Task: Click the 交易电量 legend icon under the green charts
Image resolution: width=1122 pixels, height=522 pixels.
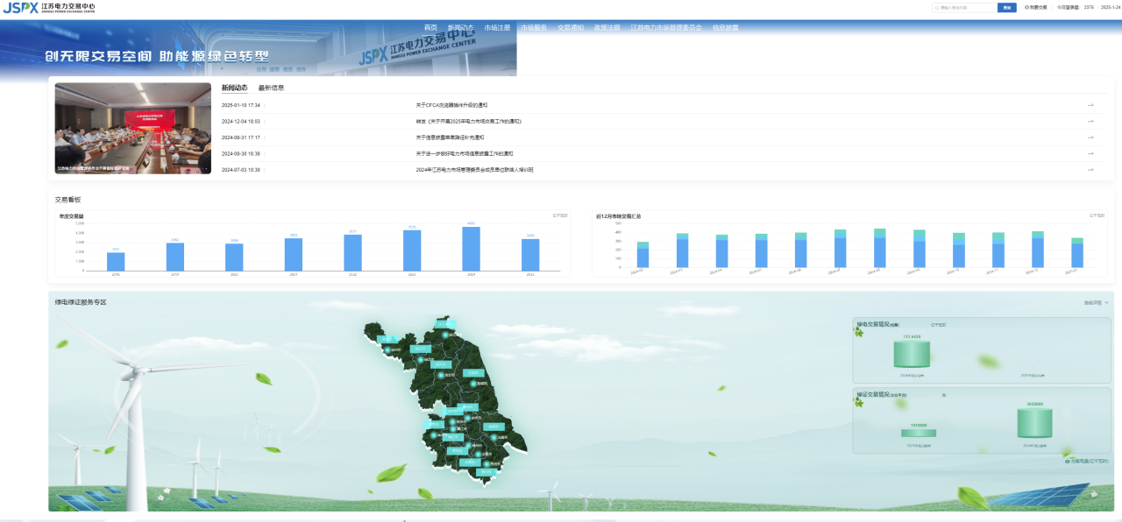Action: 1067,460
